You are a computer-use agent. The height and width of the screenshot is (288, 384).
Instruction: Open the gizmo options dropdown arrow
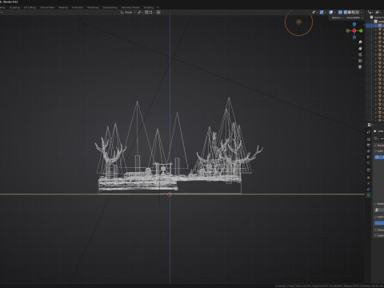pos(326,12)
